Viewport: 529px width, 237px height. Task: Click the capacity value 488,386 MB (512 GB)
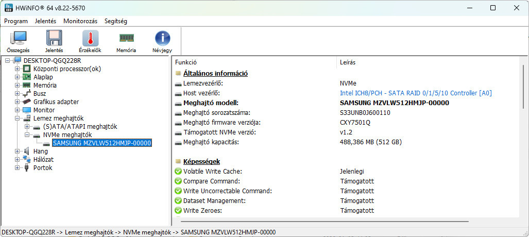(371, 142)
